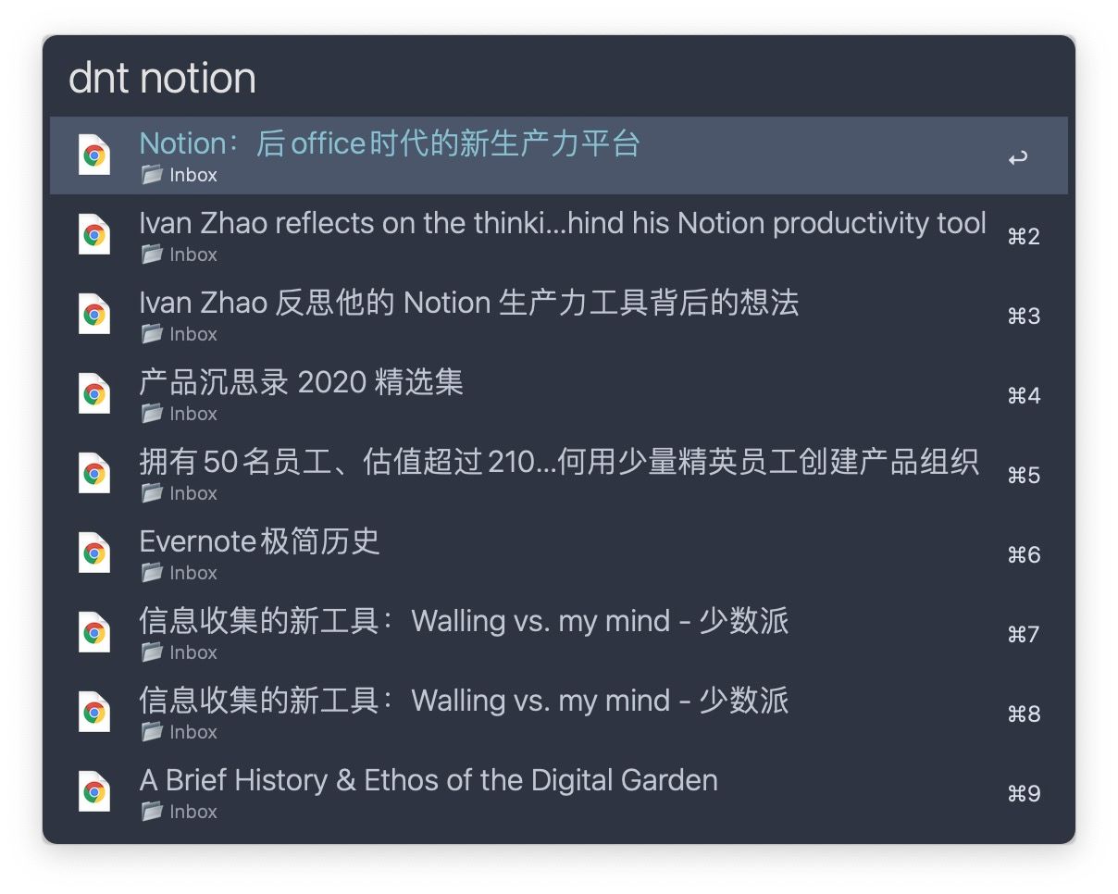
Task: Open the Evernote极简历史 result
Action: [559, 553]
